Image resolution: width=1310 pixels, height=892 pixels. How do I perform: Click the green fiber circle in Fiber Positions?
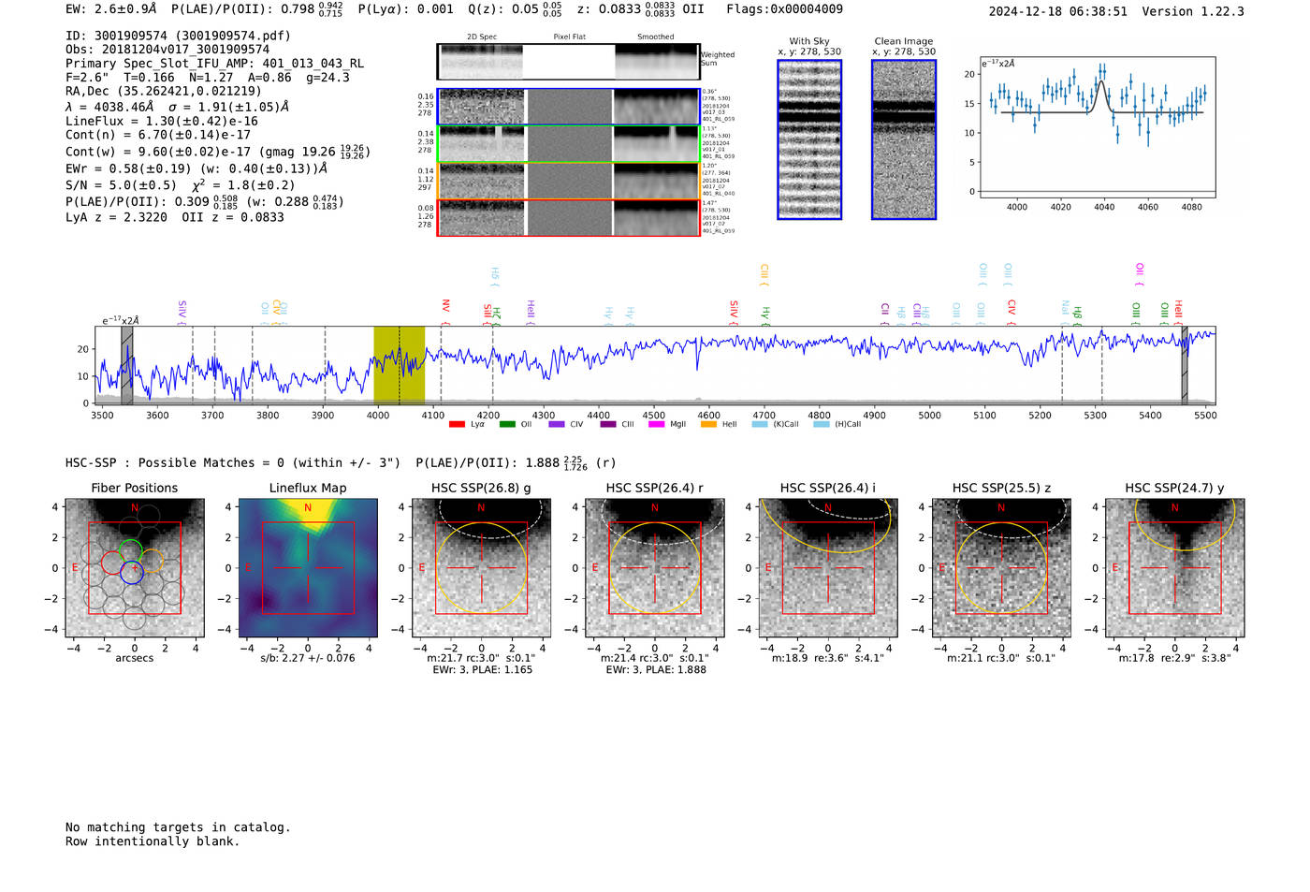coord(131,551)
